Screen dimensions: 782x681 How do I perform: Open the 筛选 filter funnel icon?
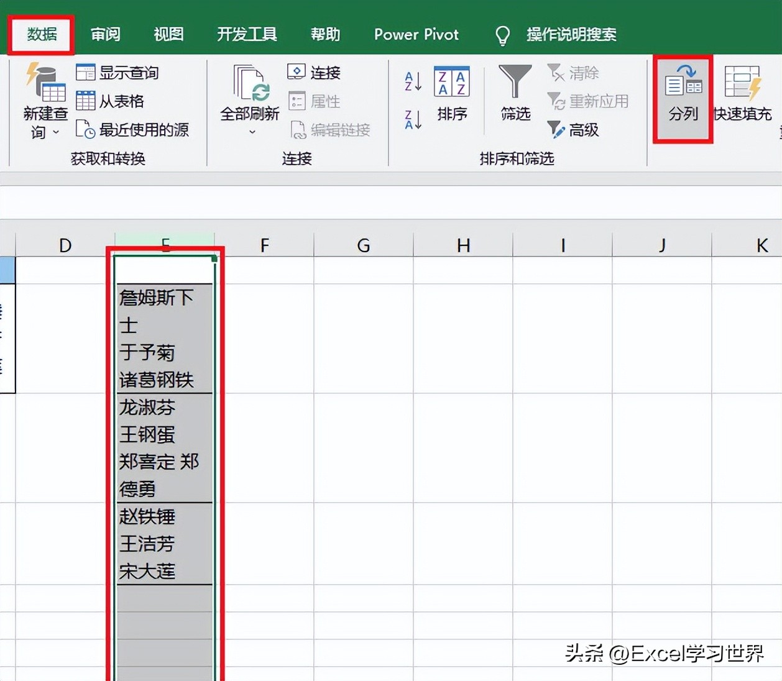[x=514, y=93]
